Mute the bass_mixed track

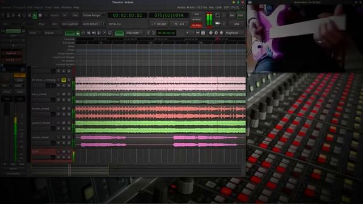click(64, 95)
